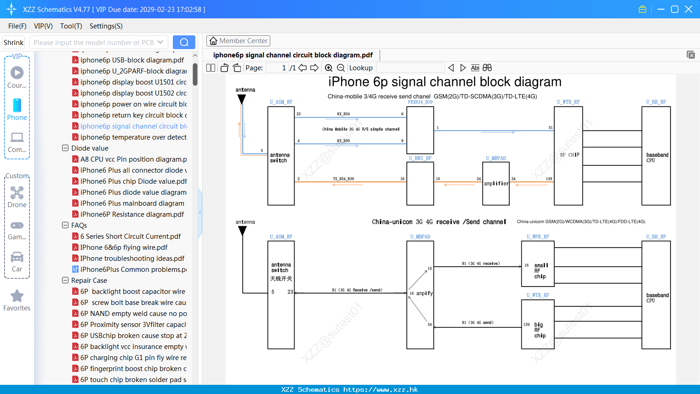Rotate the page clockwise
Viewport: 700px width, 394px height.
(237, 68)
